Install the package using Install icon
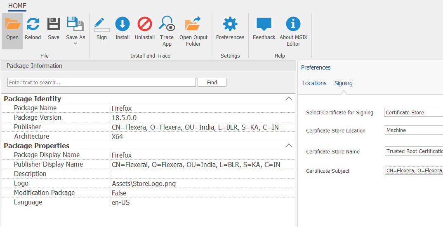 click(123, 25)
